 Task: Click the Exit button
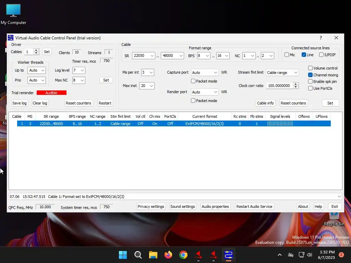pyautogui.click(x=335, y=206)
